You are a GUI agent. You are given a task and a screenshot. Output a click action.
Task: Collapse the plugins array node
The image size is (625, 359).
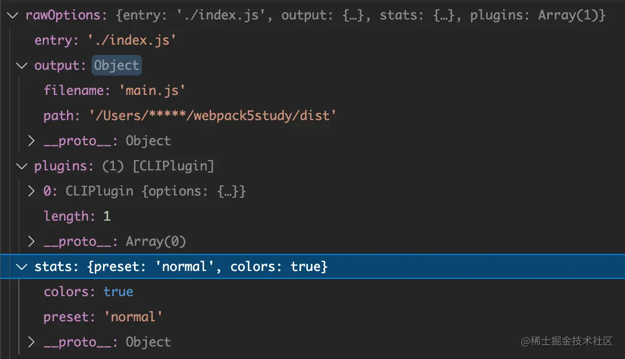22,166
